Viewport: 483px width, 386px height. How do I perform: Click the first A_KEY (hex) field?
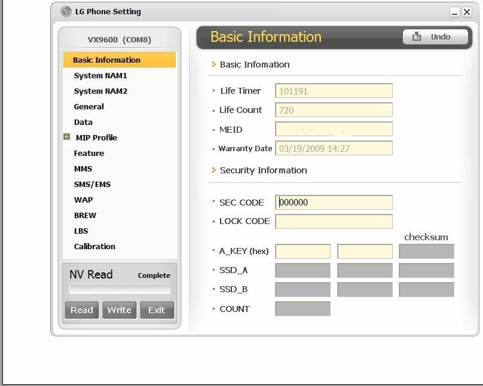303,252
